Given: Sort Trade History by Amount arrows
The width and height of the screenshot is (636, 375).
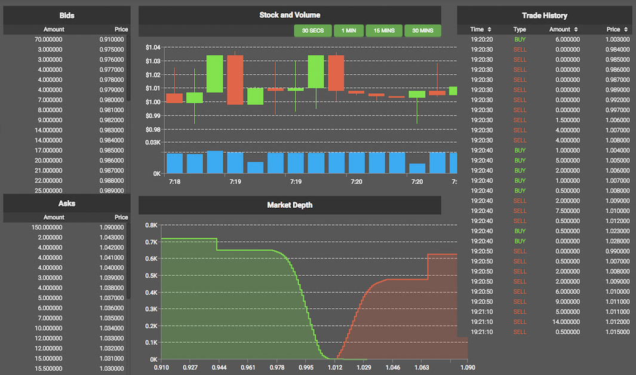Looking at the screenshot, I should tap(576, 30).
